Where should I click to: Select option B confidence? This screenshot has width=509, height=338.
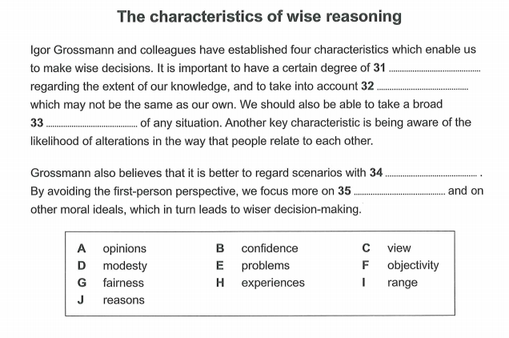pyautogui.click(x=257, y=248)
